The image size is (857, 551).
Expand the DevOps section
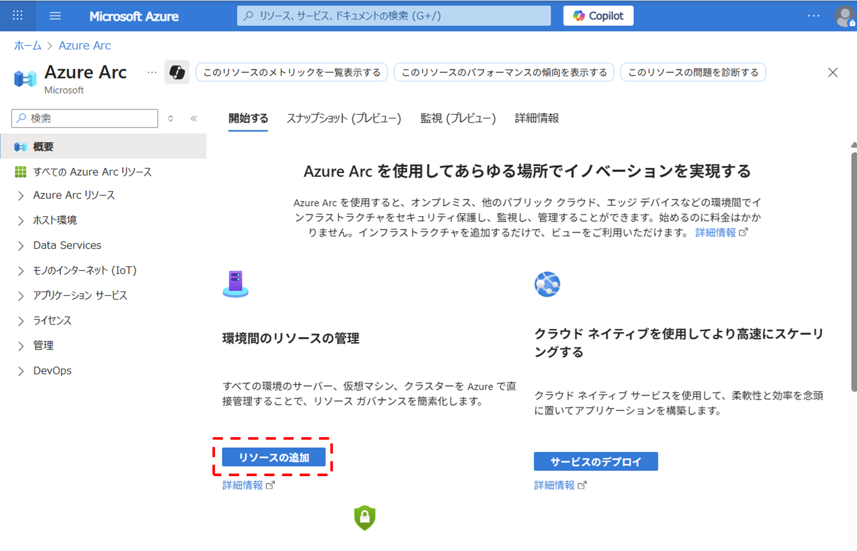coord(52,370)
